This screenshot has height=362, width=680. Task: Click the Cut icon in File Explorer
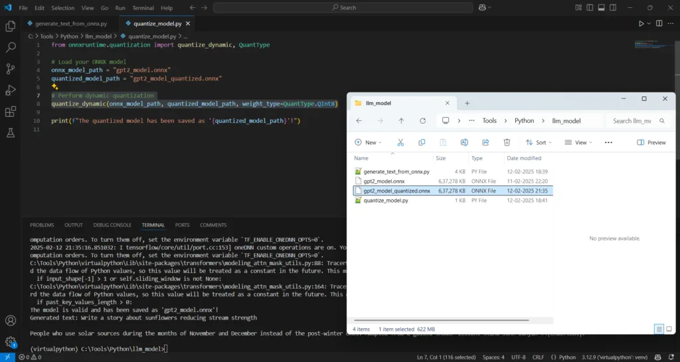pos(400,142)
